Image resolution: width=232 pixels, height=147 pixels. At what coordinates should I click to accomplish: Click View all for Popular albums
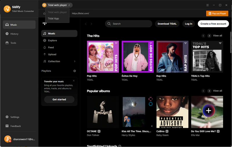click(217, 91)
